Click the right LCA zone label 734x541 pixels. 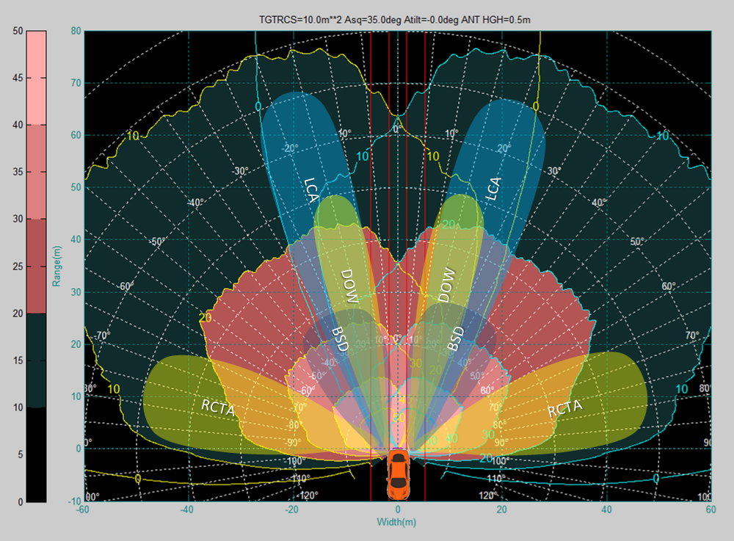[493, 189]
